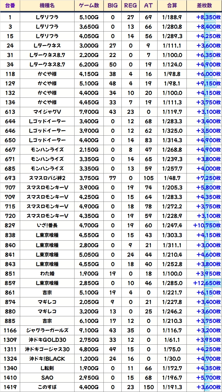222x392 pixels.
Task: Select machine number 709 cell
Action: tap(10, 197)
